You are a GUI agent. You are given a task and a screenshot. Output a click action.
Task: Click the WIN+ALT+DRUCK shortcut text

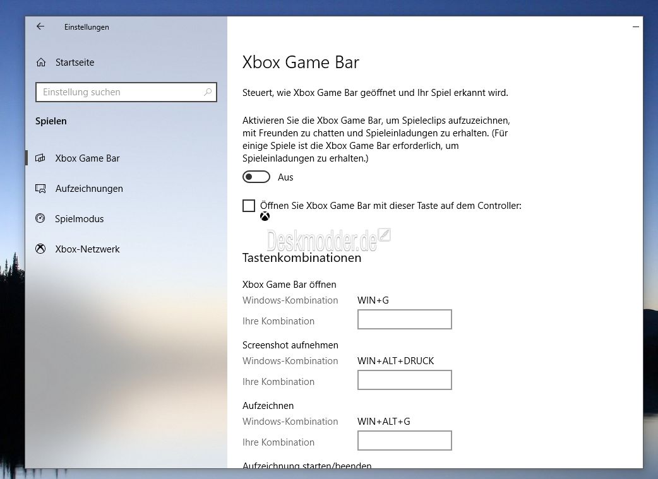coord(396,361)
